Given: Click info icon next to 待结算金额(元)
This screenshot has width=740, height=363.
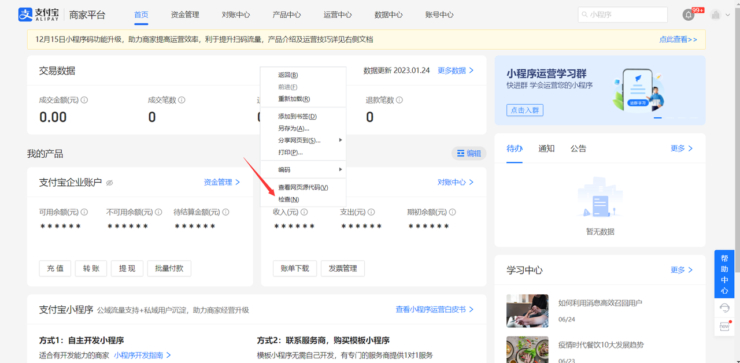Looking at the screenshot, I should click(225, 212).
